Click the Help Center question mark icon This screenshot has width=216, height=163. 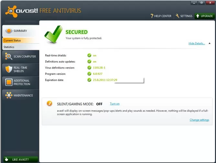point(152,16)
